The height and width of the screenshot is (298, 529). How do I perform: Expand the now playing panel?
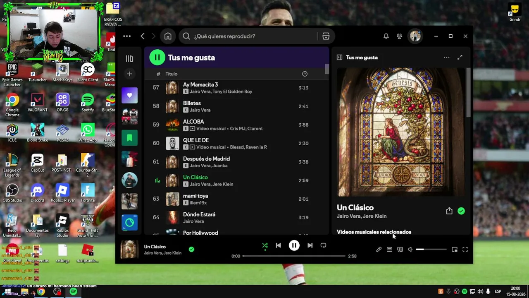tap(460, 58)
